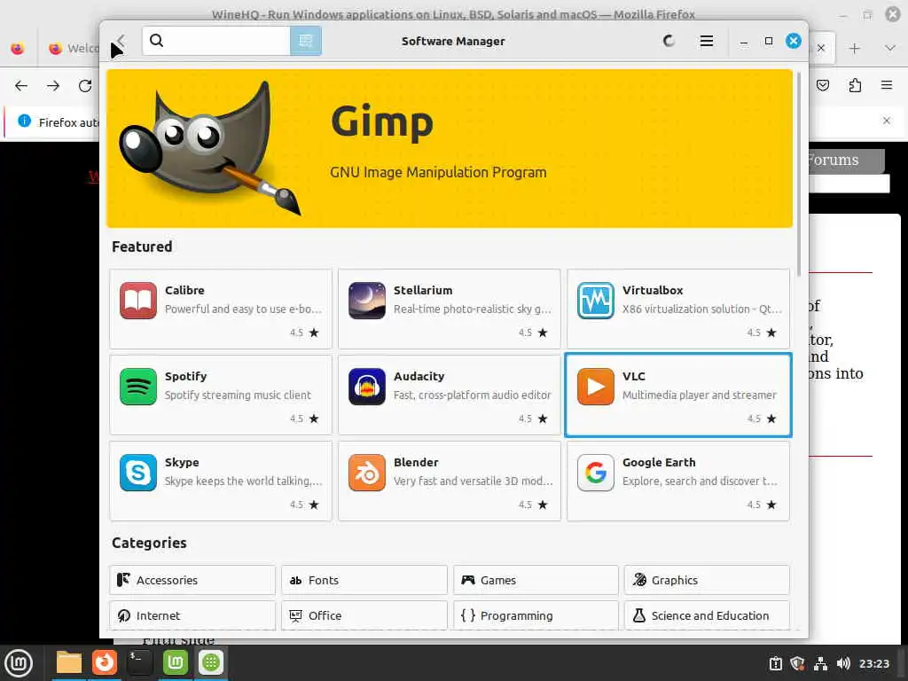Screen dimensions: 908x681
Task: Close the active Firefox tab
Action: pos(820,48)
